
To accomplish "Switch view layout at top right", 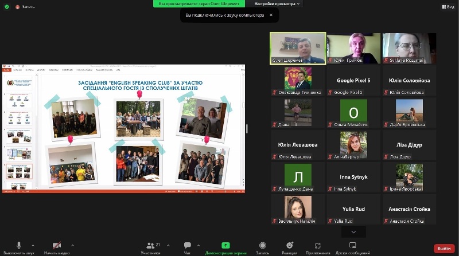I will tap(448, 6).
